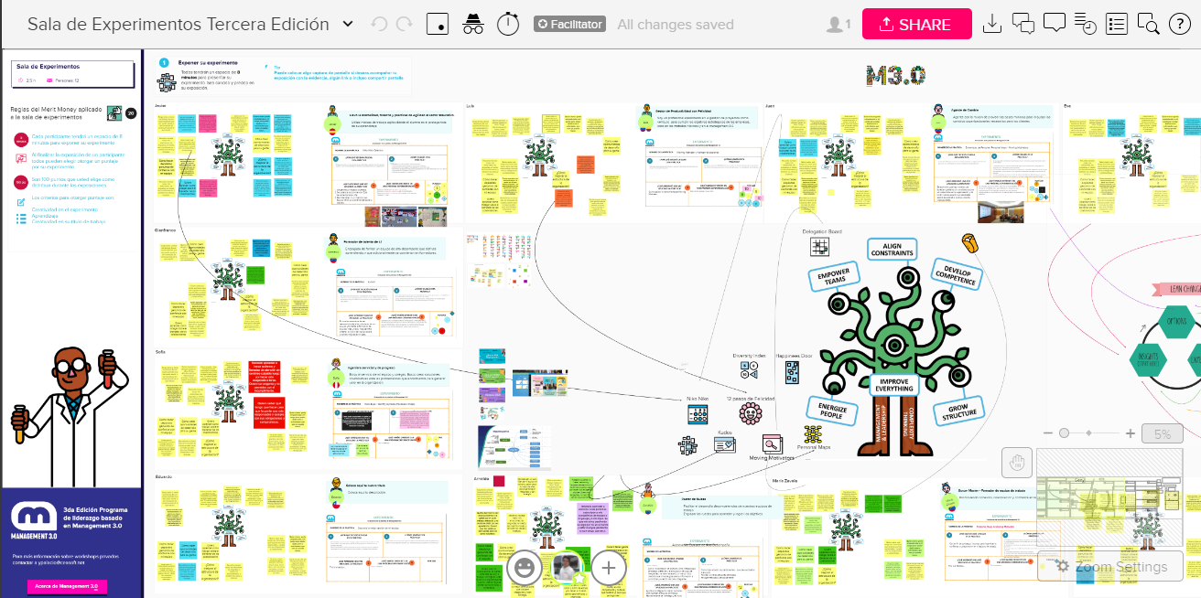
Task: Open the 5% zoom level box
Action: pos(1163,434)
